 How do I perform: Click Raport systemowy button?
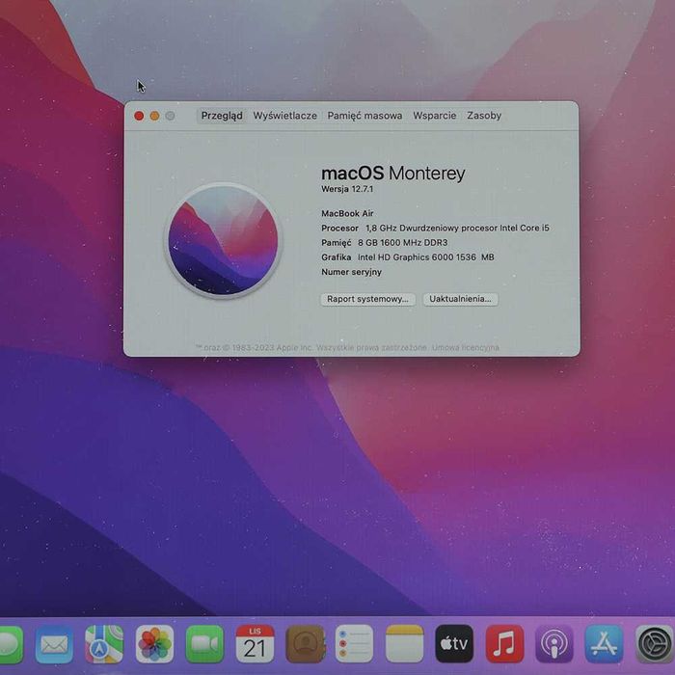368,299
